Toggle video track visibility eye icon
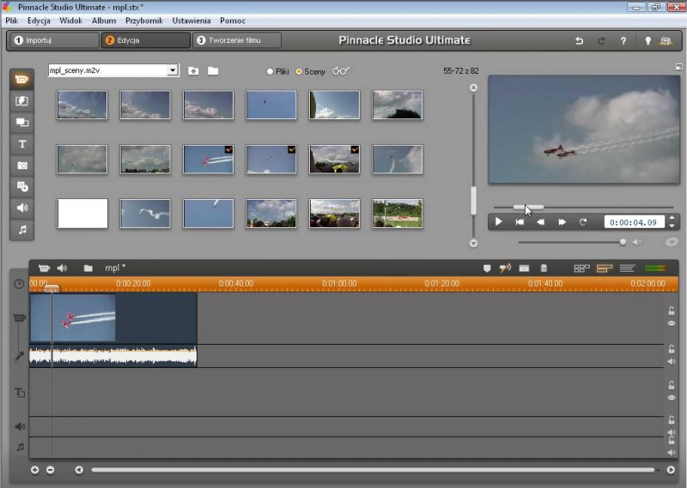Image resolution: width=687 pixels, height=488 pixels. [x=672, y=324]
